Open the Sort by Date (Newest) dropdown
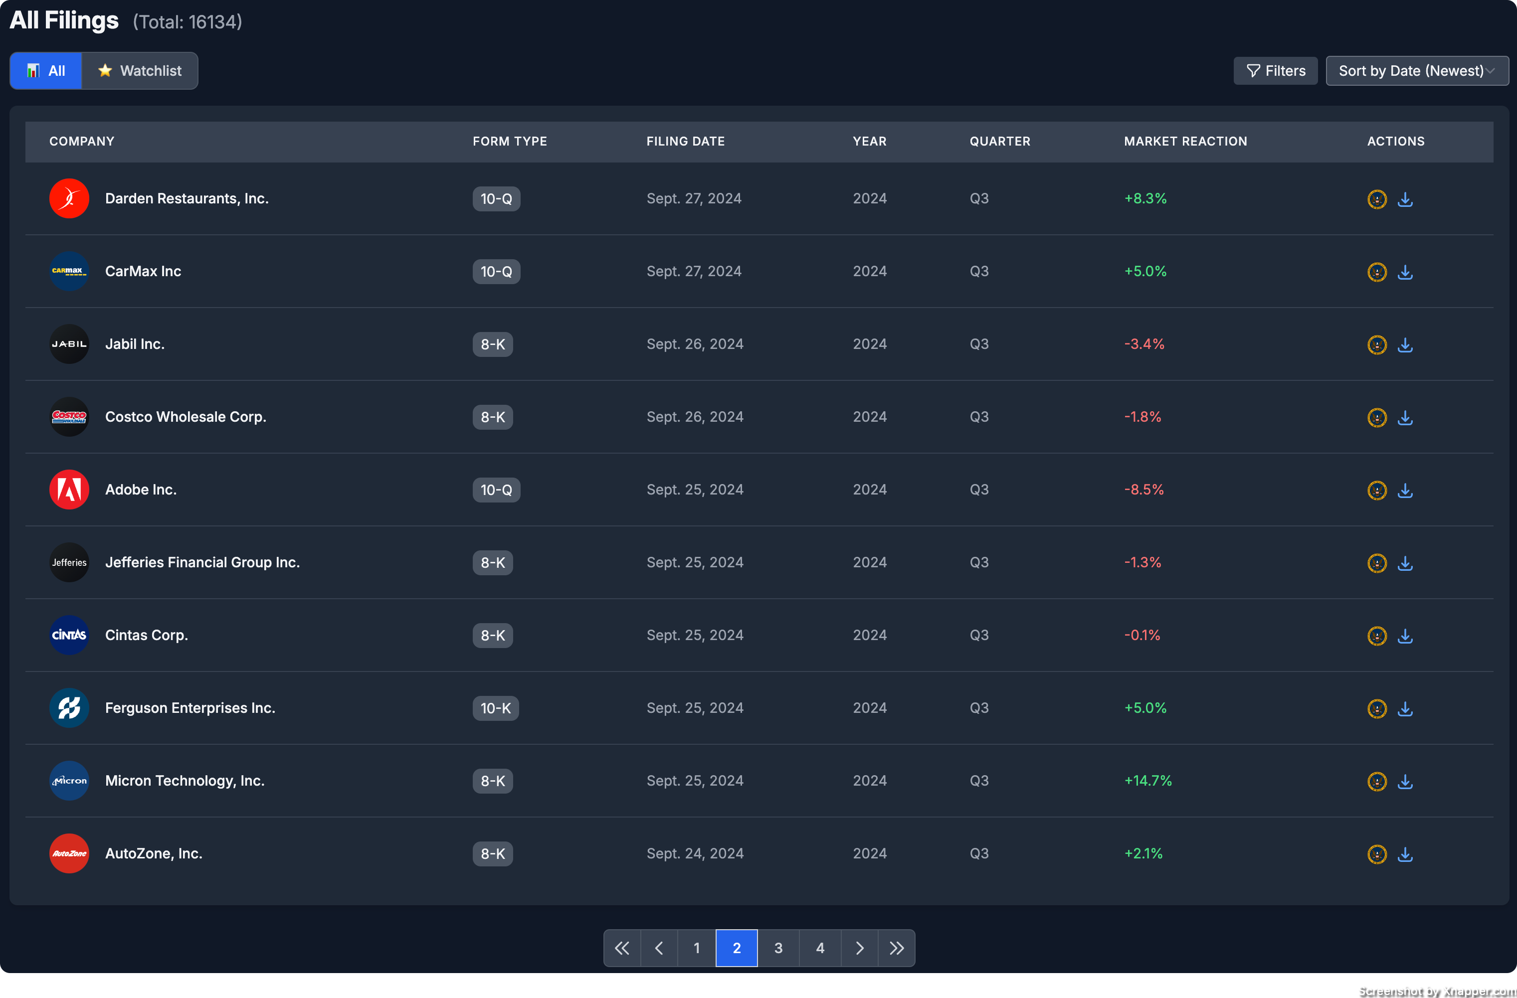1517x998 pixels. coord(1417,71)
